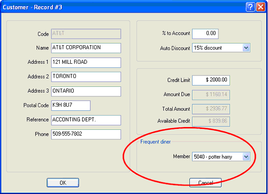Open the help question mark button

(x=250, y=7)
